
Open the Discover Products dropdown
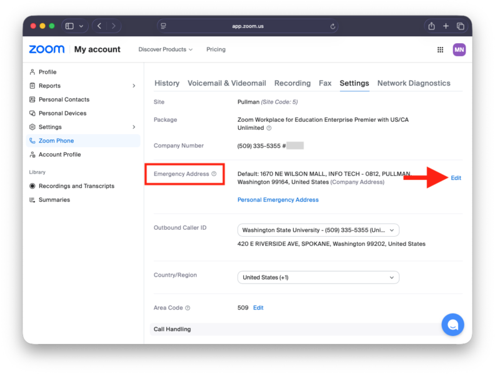[x=166, y=49]
